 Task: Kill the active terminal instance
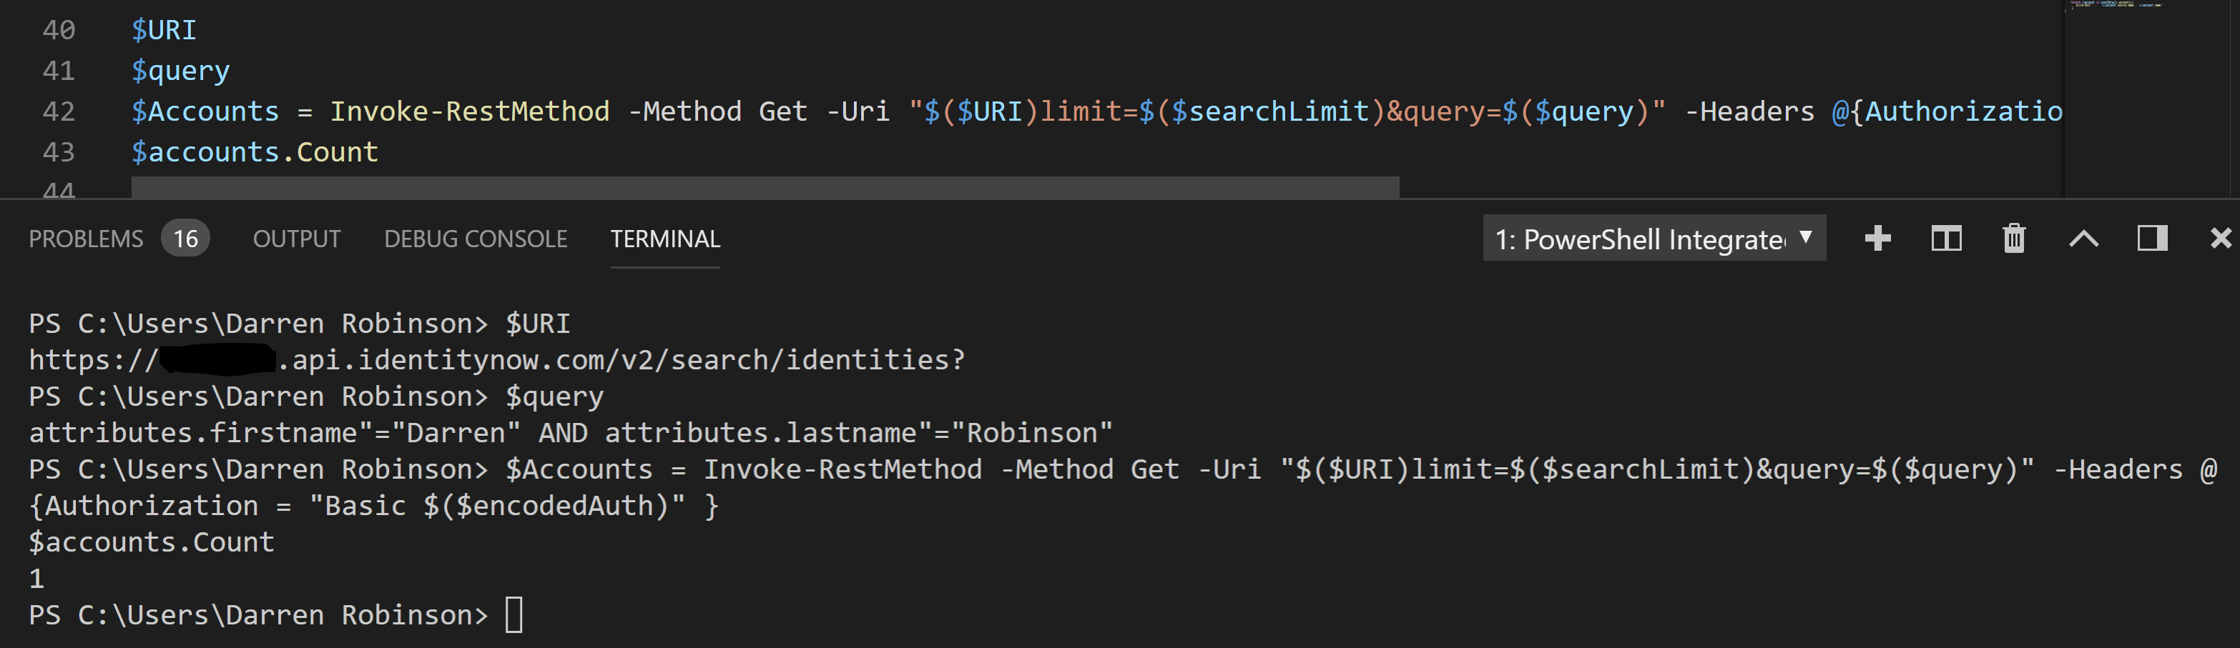click(x=2014, y=238)
